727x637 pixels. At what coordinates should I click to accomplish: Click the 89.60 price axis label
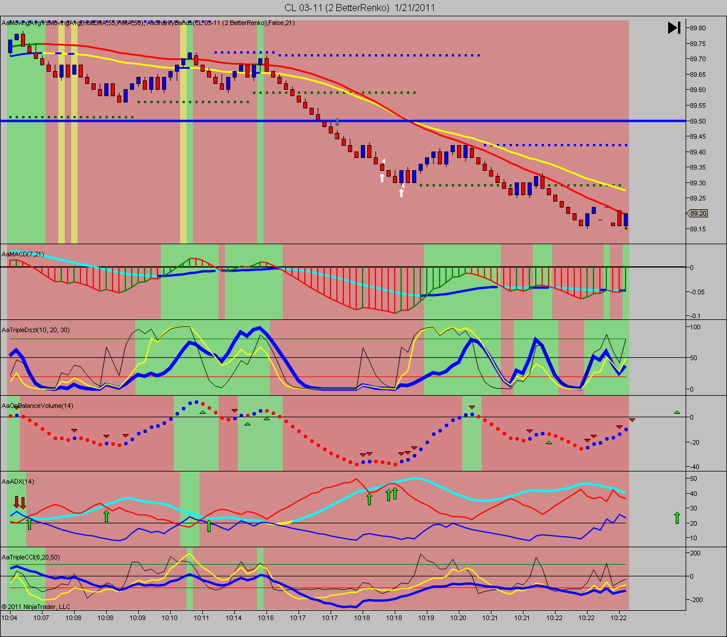click(x=698, y=90)
